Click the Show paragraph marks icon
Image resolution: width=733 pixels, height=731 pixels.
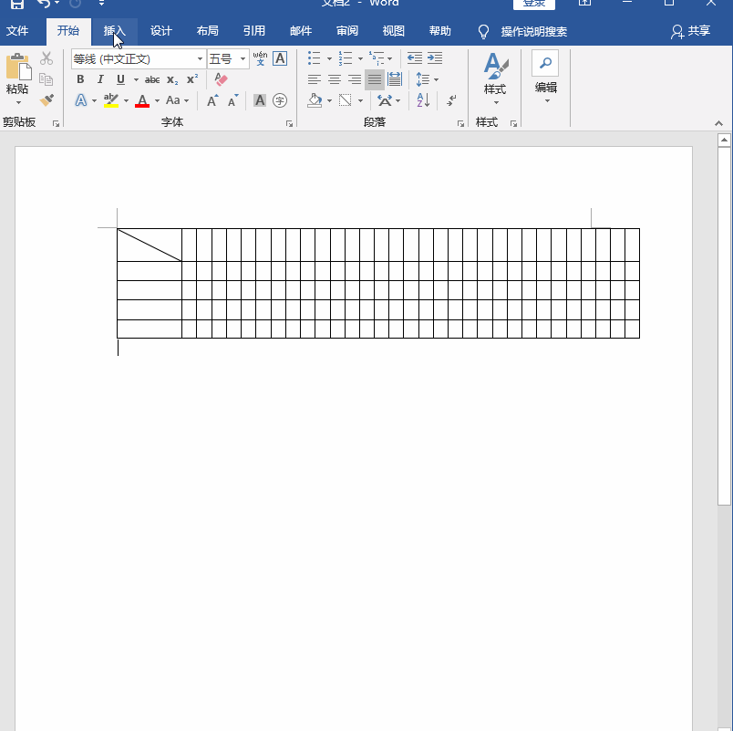pyautogui.click(x=451, y=100)
